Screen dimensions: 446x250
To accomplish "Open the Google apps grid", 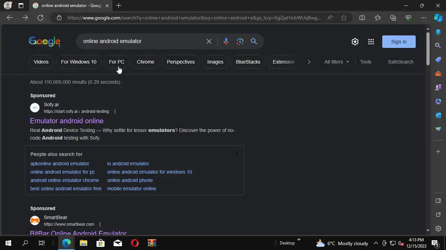I will [371, 42].
